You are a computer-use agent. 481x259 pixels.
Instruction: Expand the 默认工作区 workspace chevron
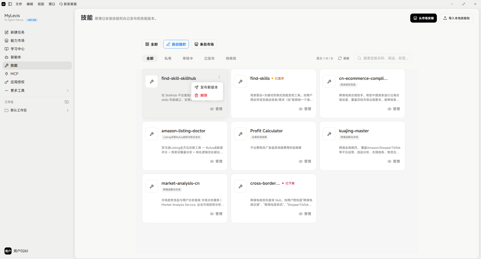[x=68, y=110]
